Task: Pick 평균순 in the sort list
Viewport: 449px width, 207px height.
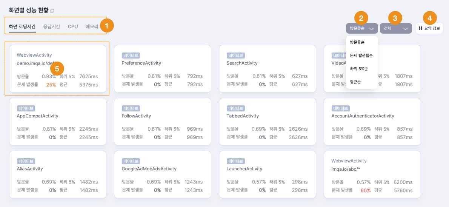Action: tap(355, 81)
